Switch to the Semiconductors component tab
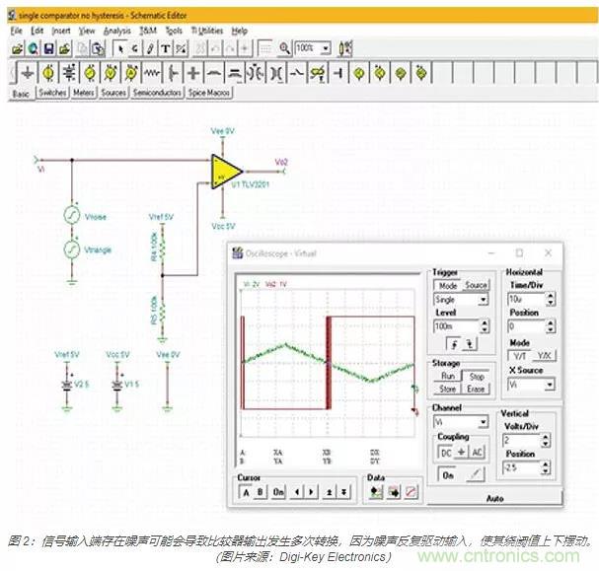This screenshot has height=571, width=599. tap(157, 93)
